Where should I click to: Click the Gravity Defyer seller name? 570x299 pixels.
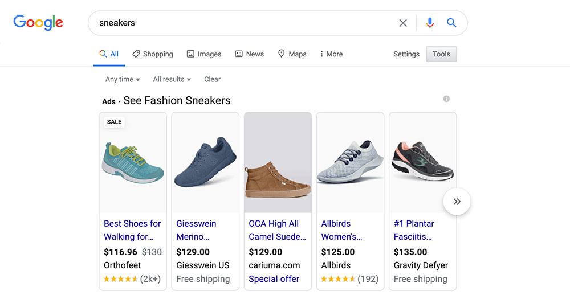point(421,265)
